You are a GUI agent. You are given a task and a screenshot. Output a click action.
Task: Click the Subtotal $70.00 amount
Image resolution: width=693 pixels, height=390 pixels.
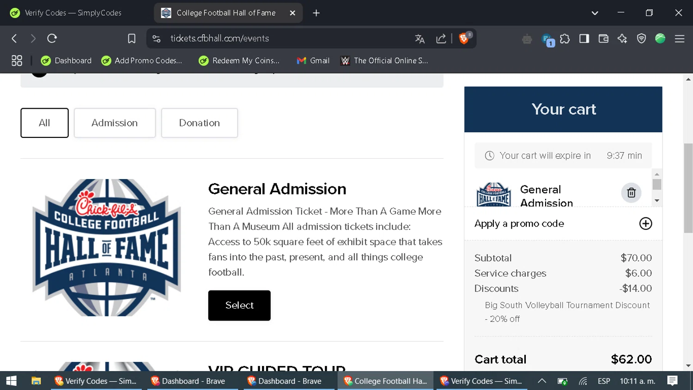(x=636, y=258)
